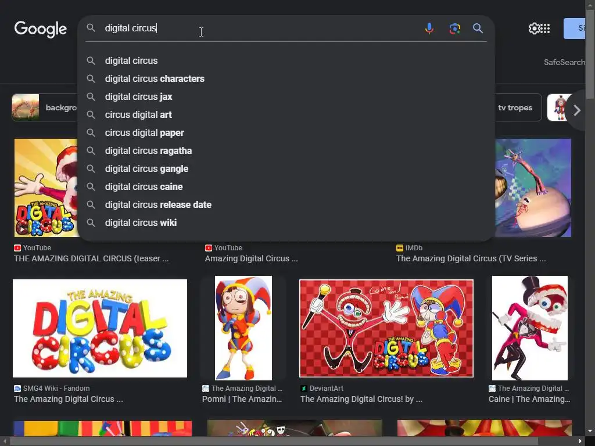The width and height of the screenshot is (595, 446).
Task: Filter by 'background' chip
Action: tap(45, 107)
